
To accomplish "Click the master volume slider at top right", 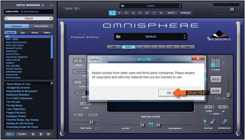I will (232, 9).
